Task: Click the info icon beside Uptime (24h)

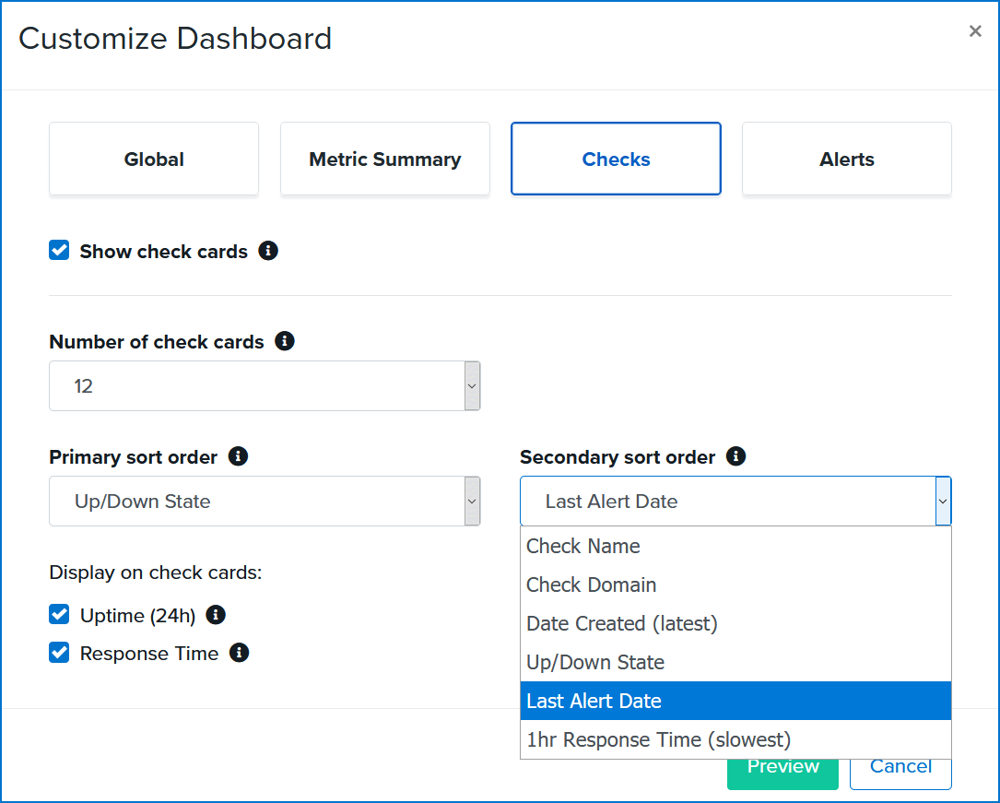Action: [215, 615]
